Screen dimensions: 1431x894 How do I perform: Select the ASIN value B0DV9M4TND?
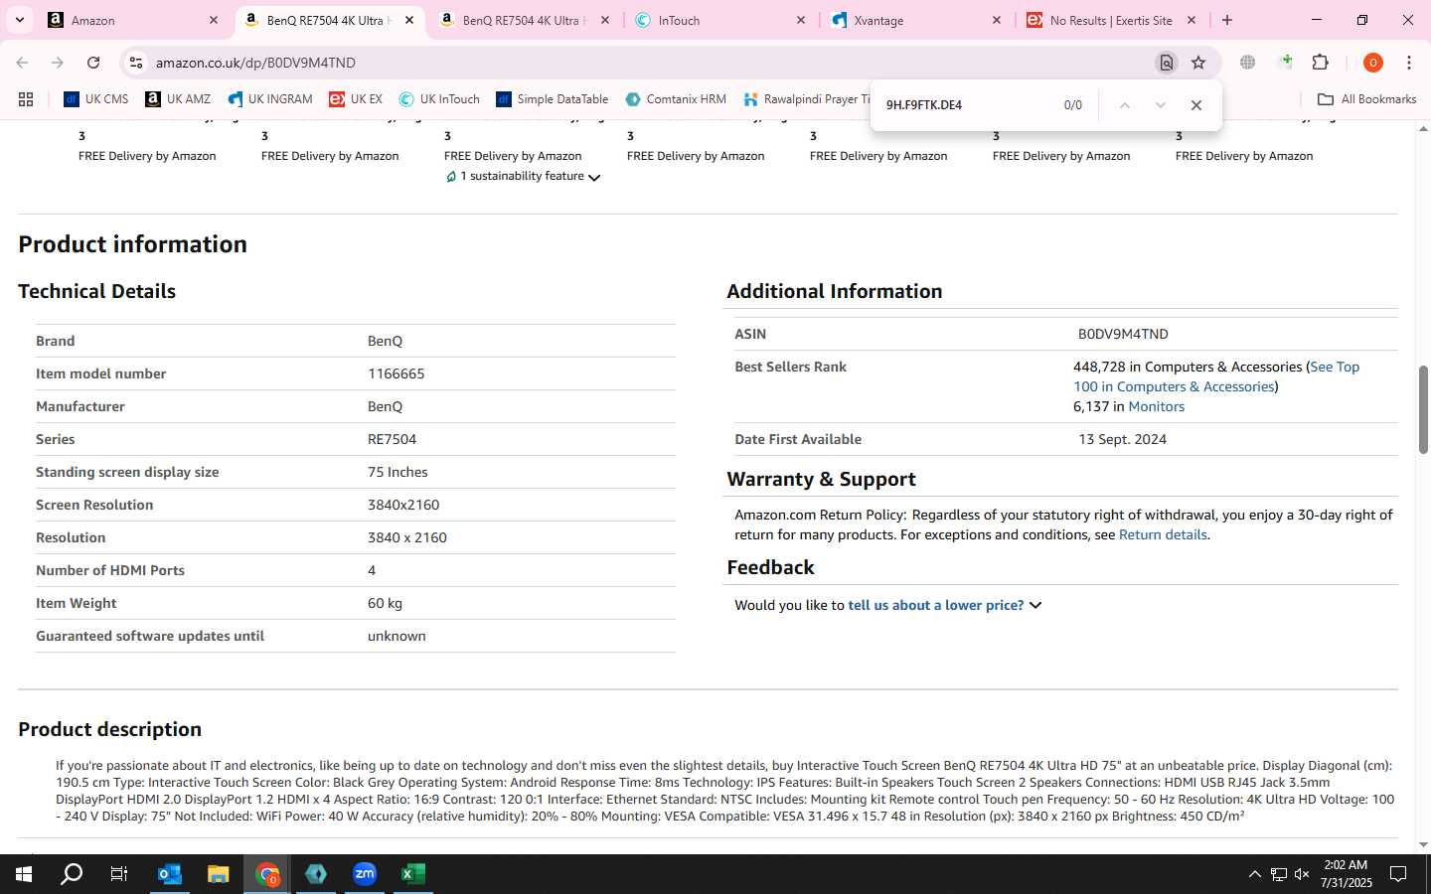point(1123,334)
